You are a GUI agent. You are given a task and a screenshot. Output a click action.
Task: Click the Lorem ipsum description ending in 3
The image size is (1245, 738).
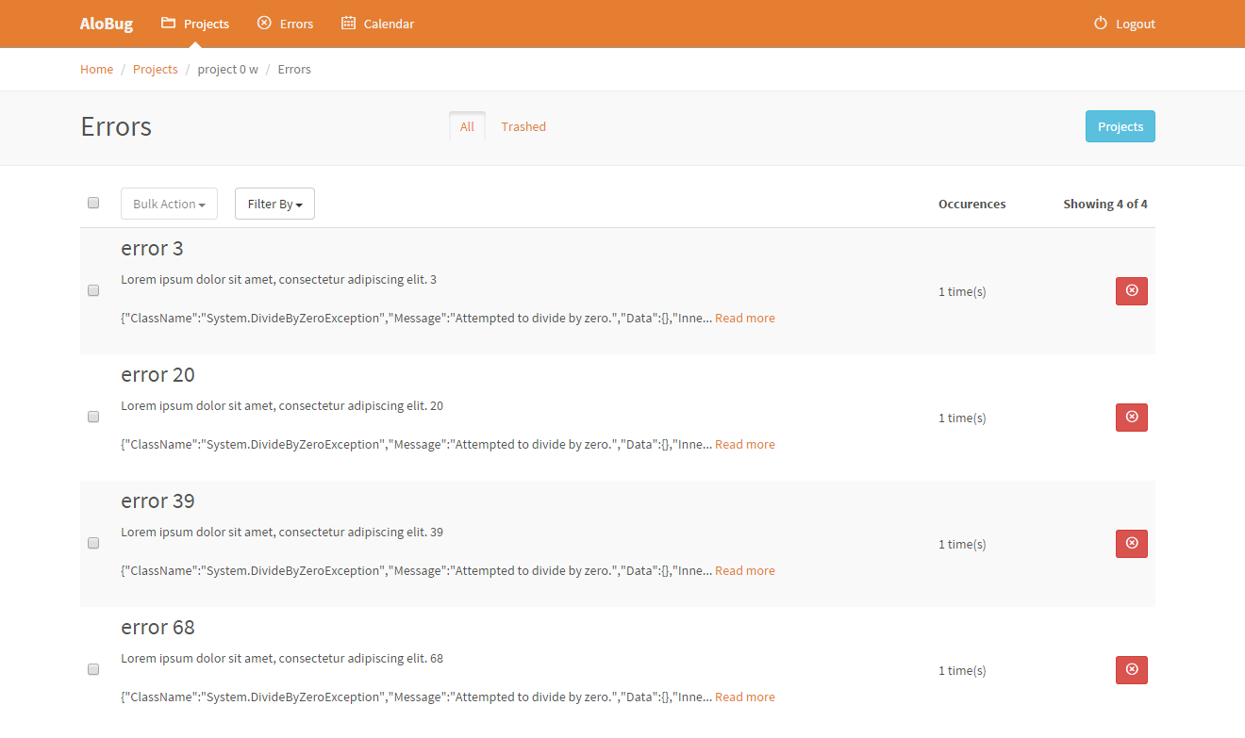point(278,280)
